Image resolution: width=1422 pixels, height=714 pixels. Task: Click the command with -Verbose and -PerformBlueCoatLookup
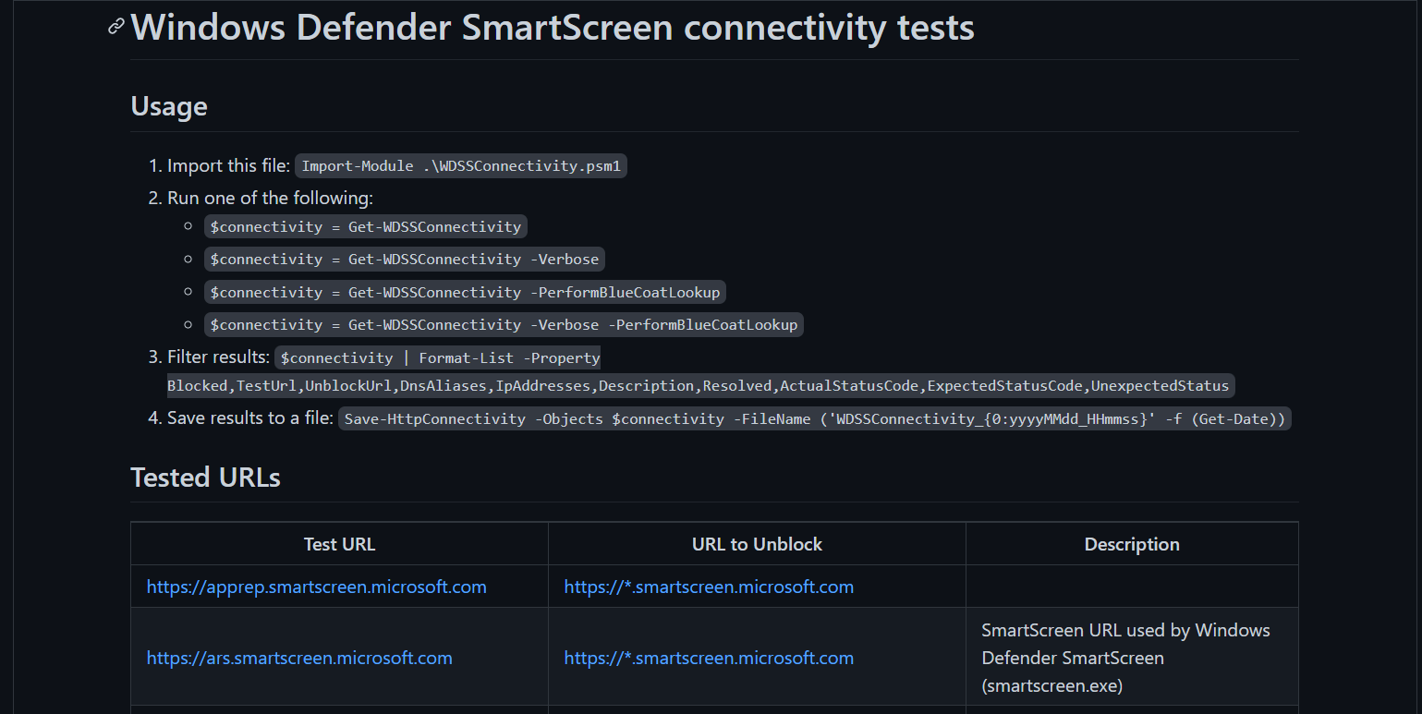pyautogui.click(x=503, y=325)
